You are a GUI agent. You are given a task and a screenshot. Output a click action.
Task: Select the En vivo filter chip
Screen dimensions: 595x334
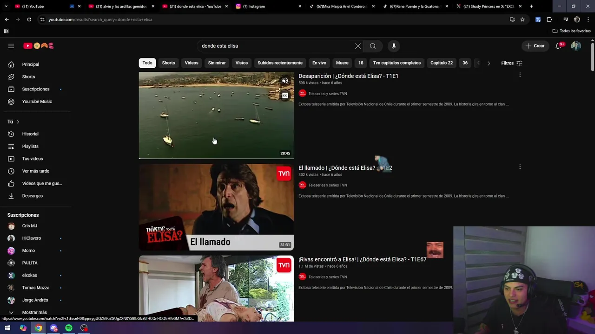point(319,63)
